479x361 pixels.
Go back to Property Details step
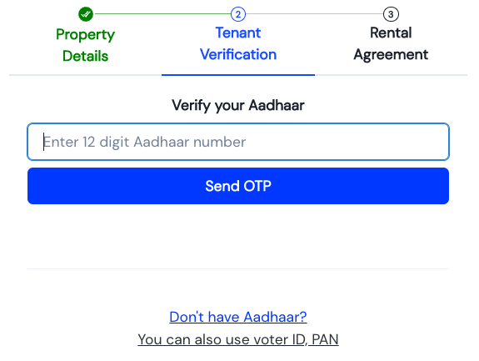85,45
